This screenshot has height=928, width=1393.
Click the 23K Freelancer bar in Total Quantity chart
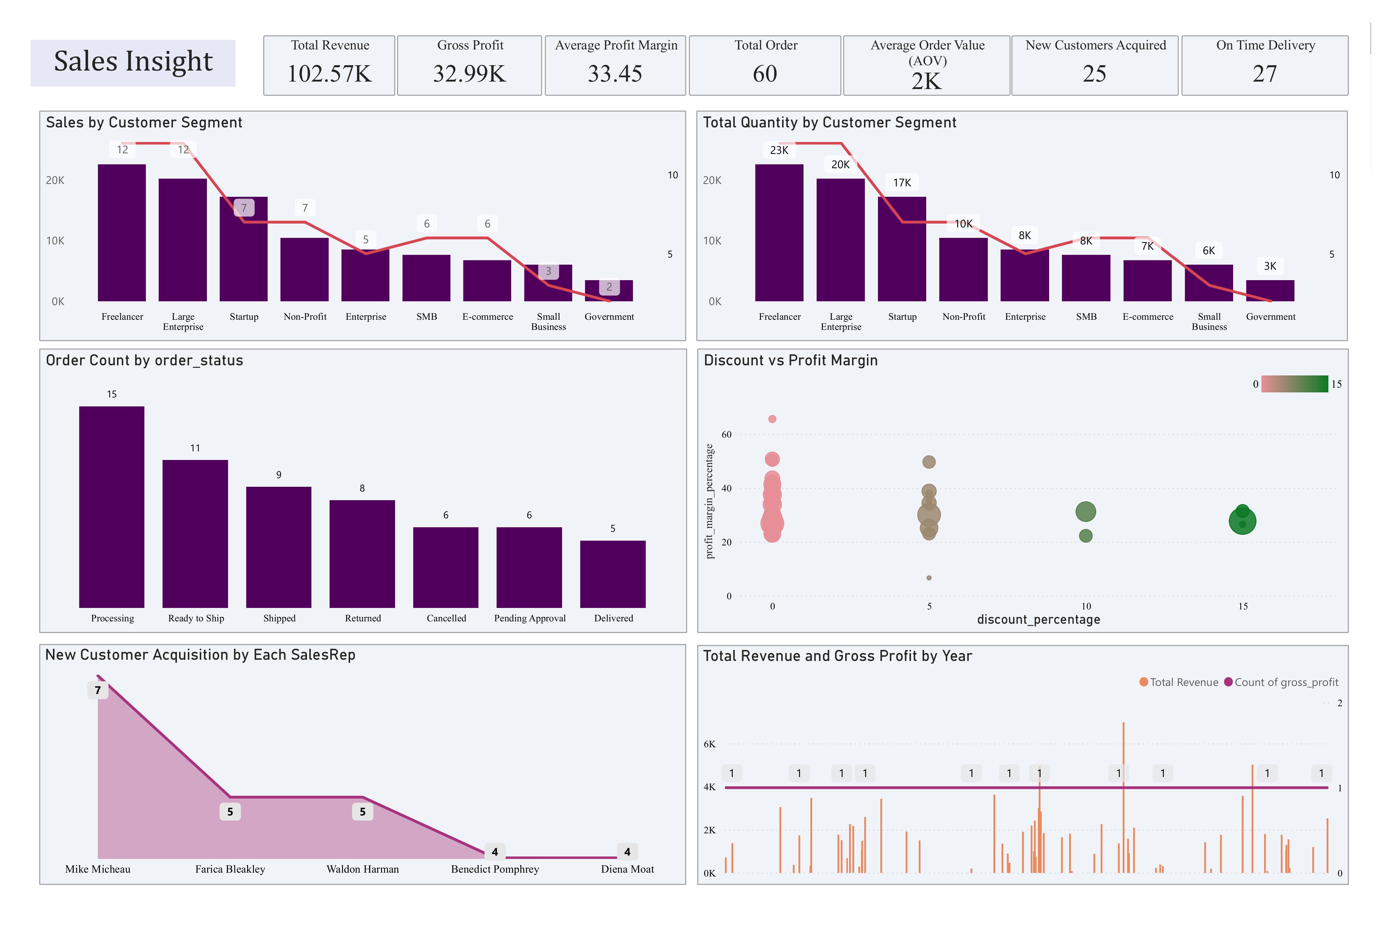(x=779, y=233)
